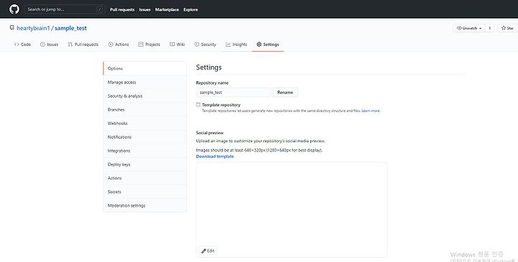This screenshot has height=262, width=518.
Task: Open the Issues tab
Action: coord(49,45)
